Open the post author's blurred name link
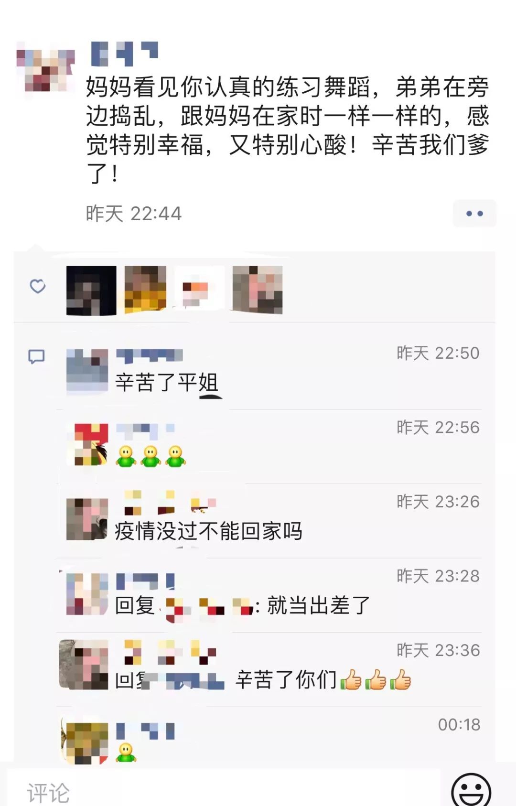Viewport: 516px width, 806px height. (124, 54)
